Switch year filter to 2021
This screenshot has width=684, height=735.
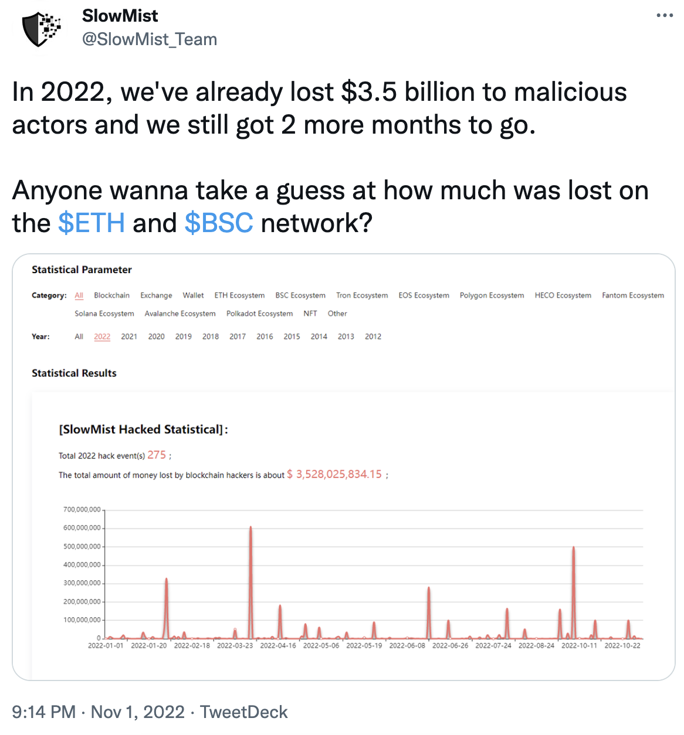129,336
